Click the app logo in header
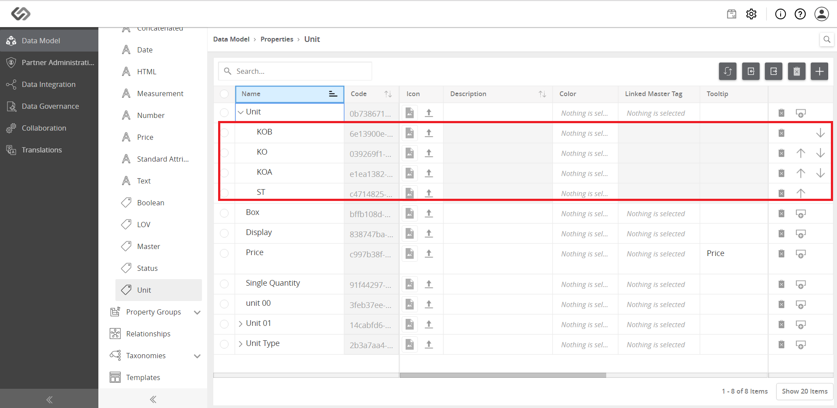Image resolution: width=837 pixels, height=408 pixels. tap(21, 14)
